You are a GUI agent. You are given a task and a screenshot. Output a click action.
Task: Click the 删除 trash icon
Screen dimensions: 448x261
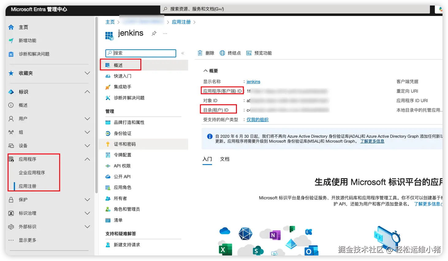click(x=200, y=53)
